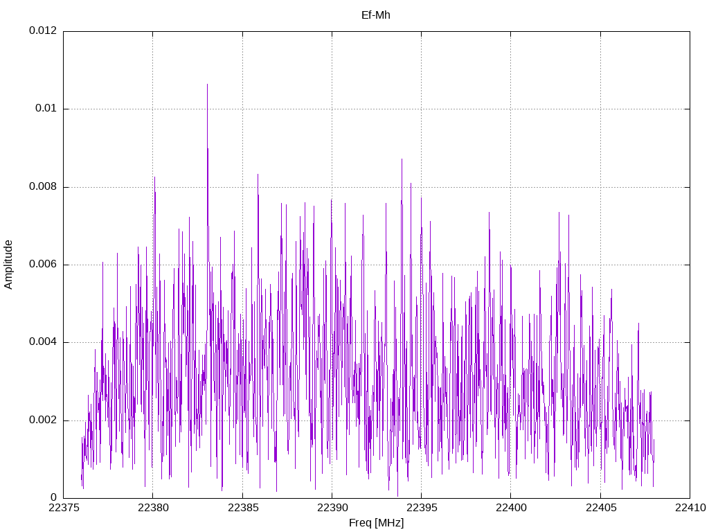709x532 pixels.
Task: Click the x-axis tick label 22395
Action: (x=422, y=508)
